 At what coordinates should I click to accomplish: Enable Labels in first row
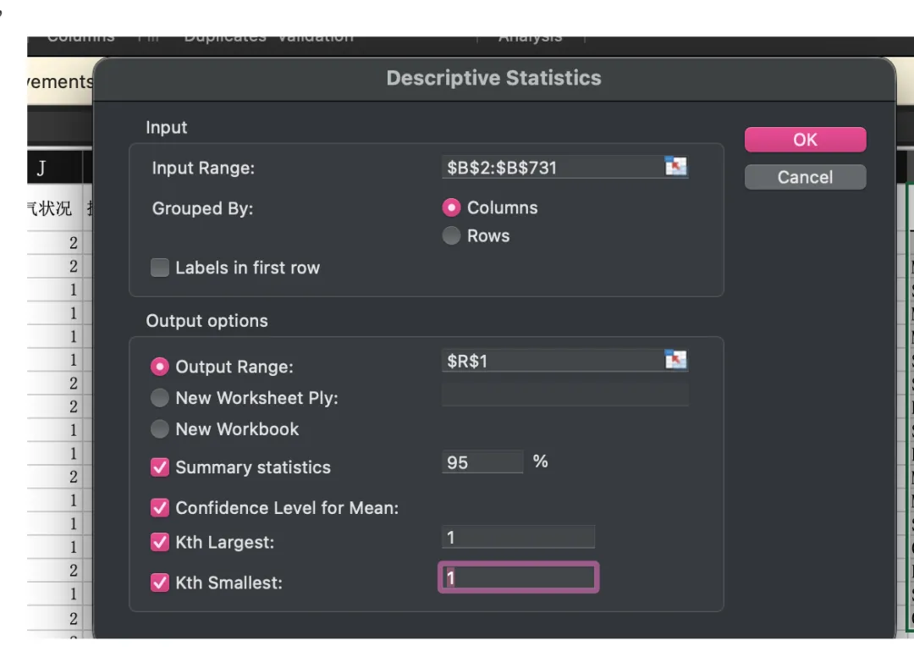(x=160, y=268)
